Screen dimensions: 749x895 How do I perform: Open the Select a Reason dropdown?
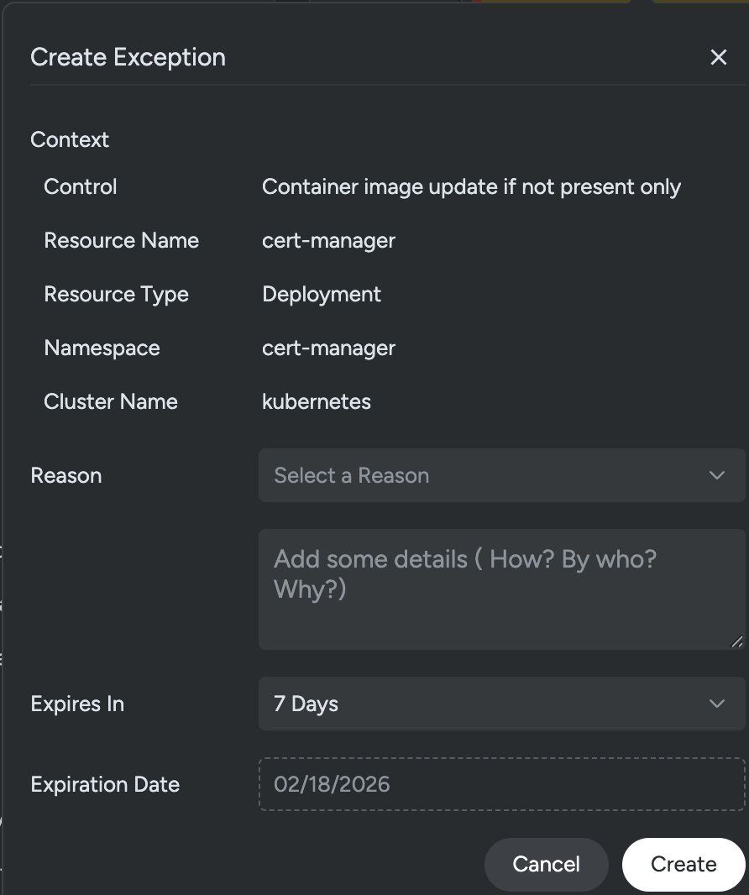487,475
